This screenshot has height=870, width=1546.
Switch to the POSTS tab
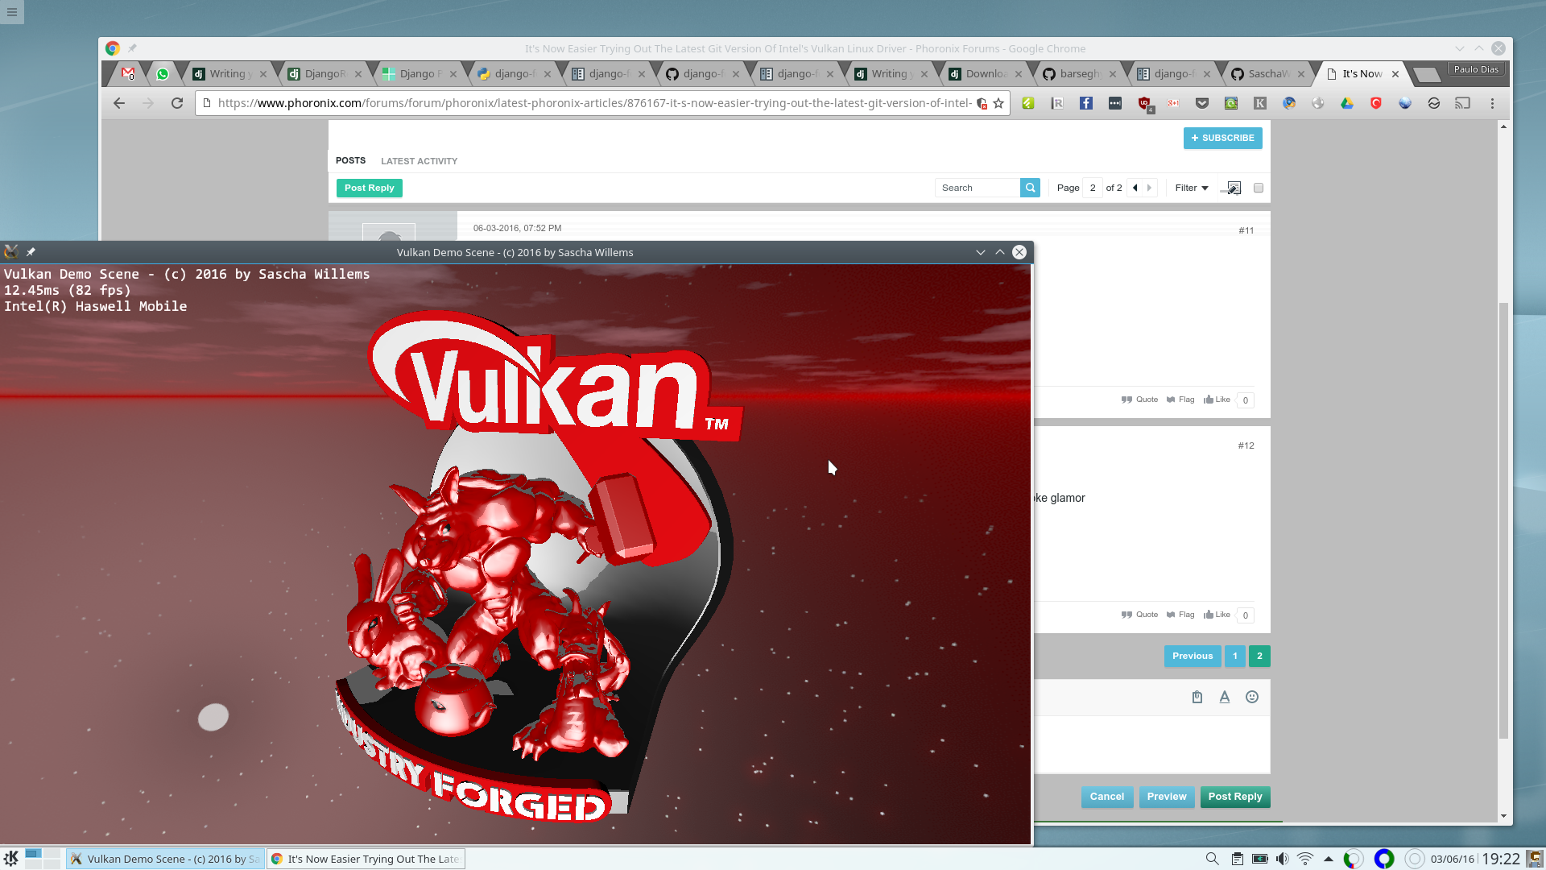tap(350, 160)
